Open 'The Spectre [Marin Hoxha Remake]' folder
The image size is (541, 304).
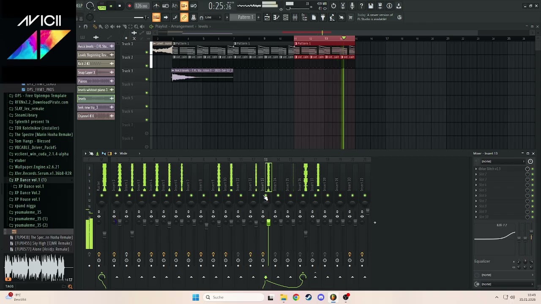click(44, 135)
